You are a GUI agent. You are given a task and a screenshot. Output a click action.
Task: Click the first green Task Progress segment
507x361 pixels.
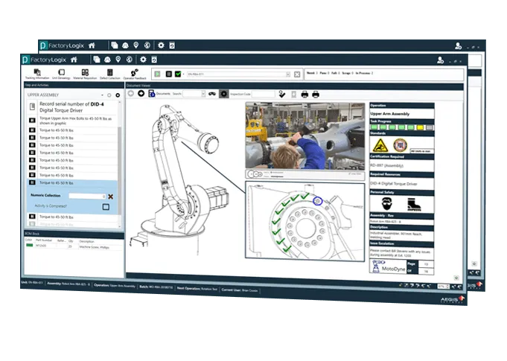click(374, 127)
